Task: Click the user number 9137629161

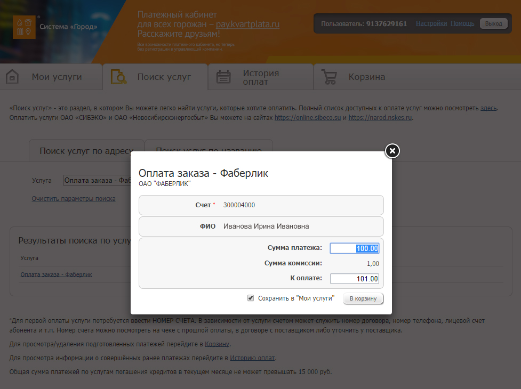Action: coord(387,23)
